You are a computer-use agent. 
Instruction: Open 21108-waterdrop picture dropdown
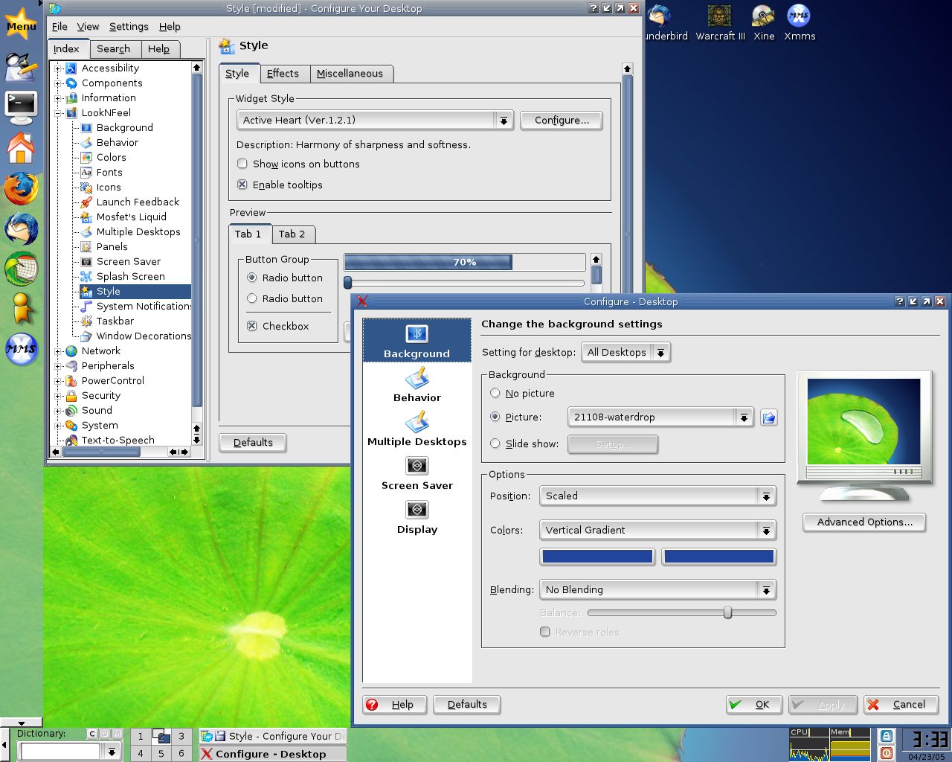click(660, 417)
